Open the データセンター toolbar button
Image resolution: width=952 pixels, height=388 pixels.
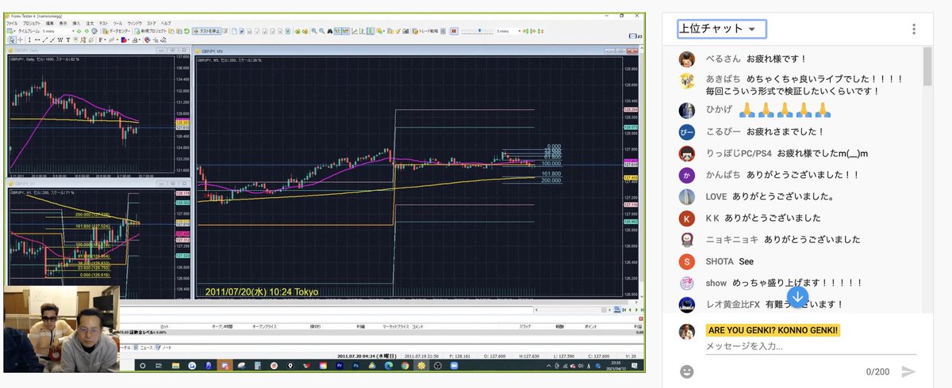point(117,31)
